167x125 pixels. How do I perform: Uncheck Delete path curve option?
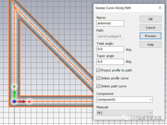click(x=98, y=86)
